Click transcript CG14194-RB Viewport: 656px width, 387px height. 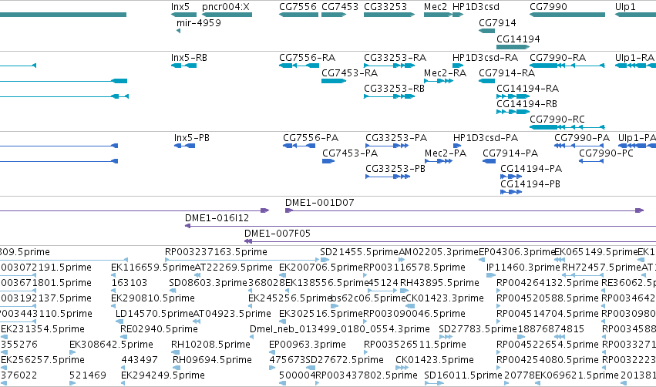(x=513, y=112)
